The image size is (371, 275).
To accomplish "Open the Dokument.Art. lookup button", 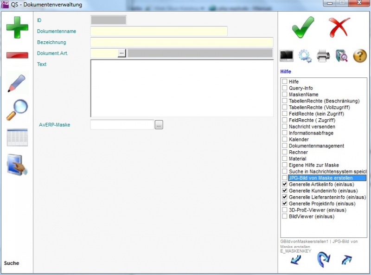I will (x=122, y=53).
